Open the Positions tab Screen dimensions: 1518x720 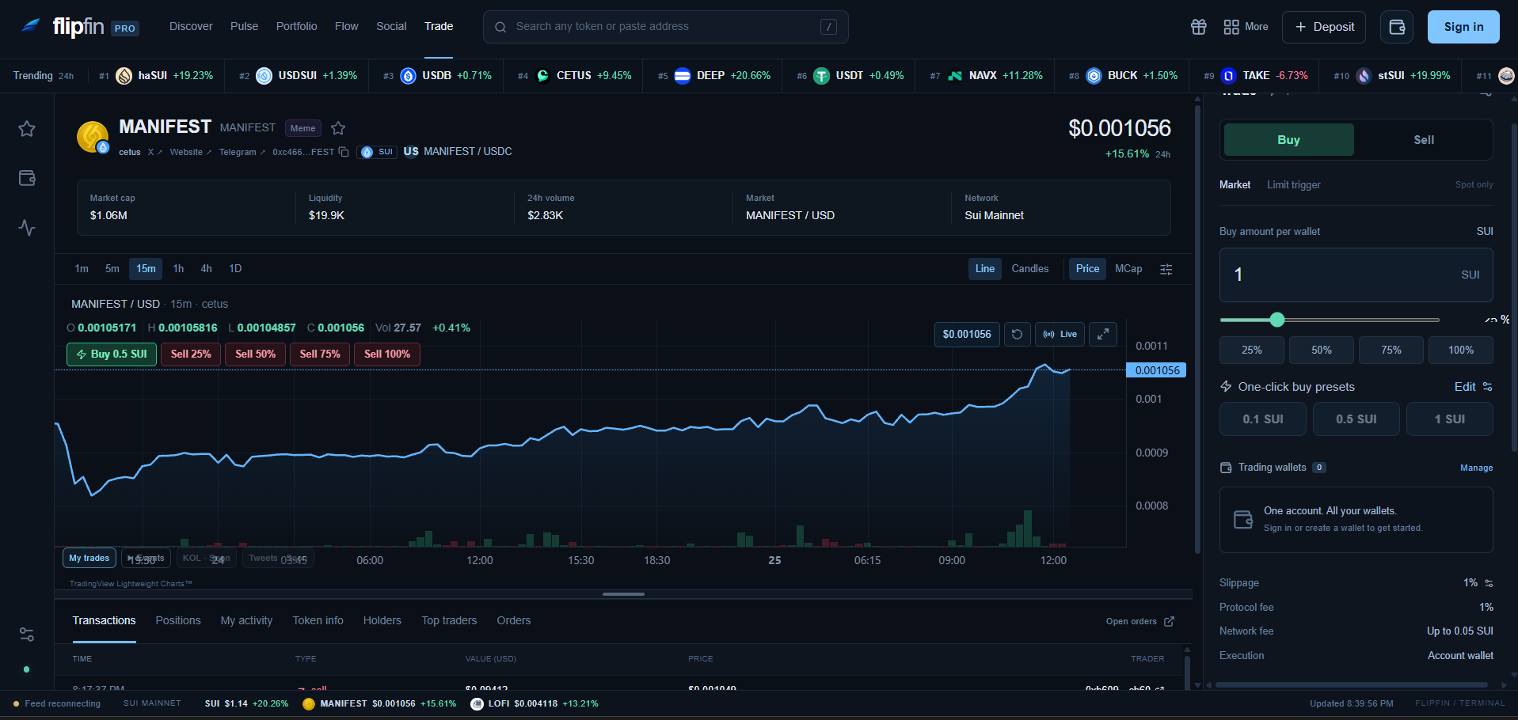[178, 621]
